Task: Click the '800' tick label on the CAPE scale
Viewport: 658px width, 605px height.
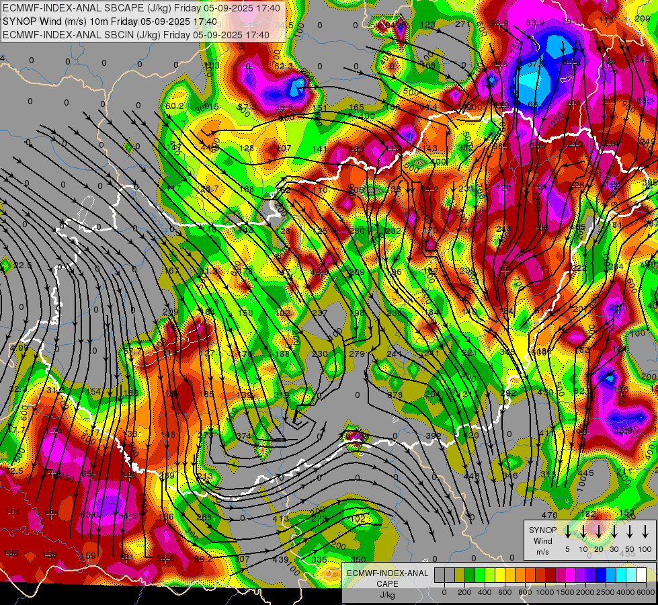Action: click(x=526, y=592)
